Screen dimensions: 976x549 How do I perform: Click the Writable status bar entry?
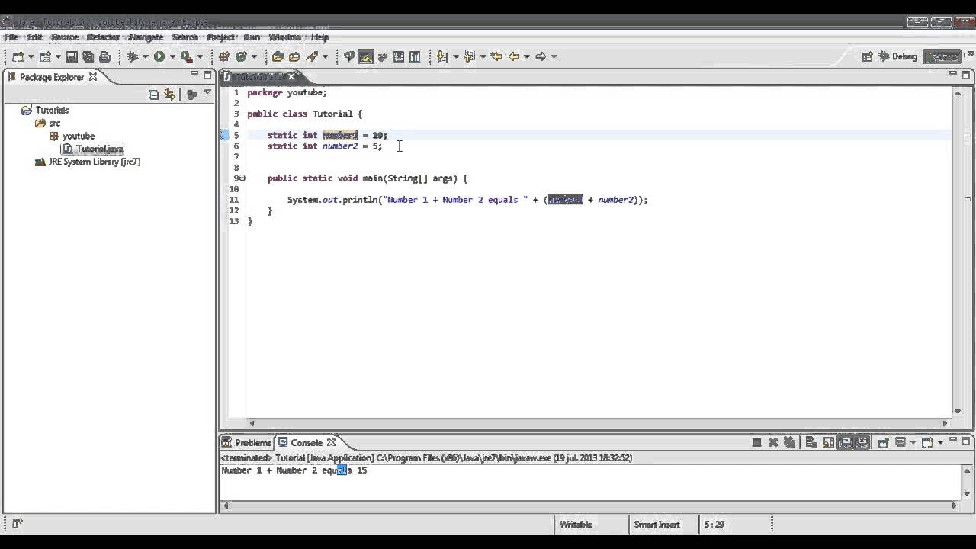click(x=576, y=525)
